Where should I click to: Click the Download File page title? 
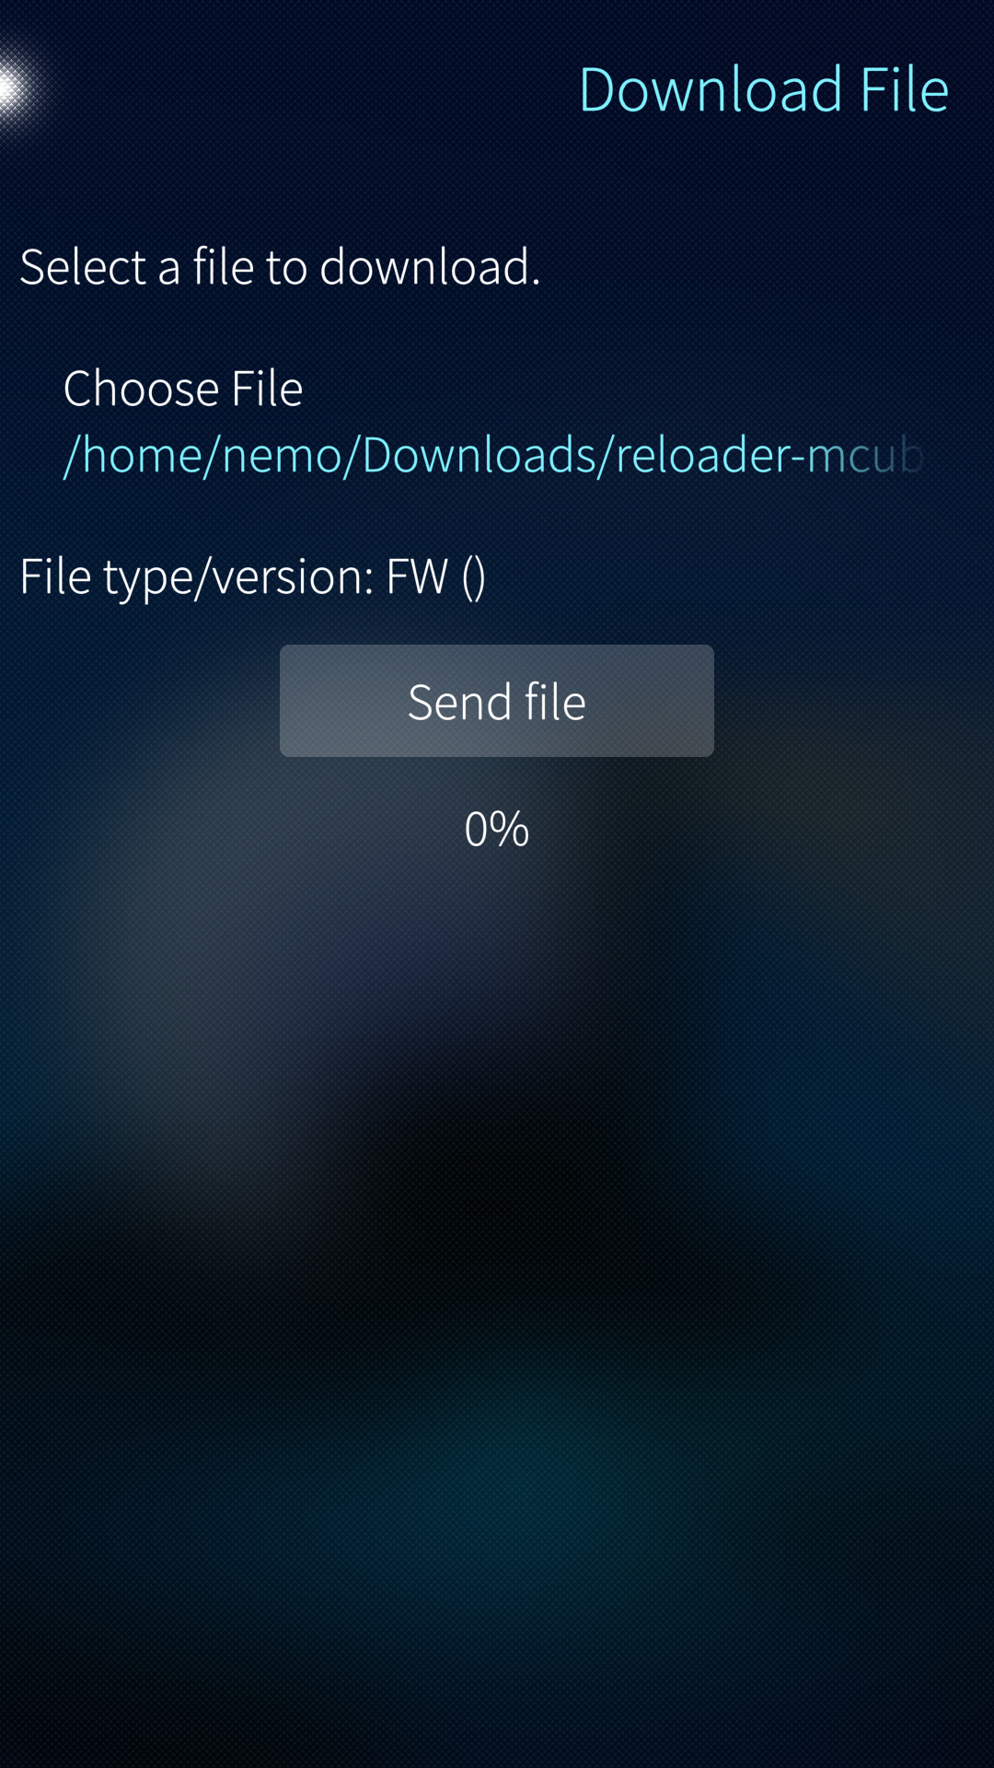point(764,89)
